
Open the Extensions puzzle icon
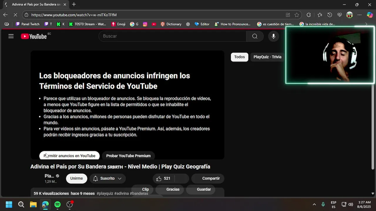309,15
